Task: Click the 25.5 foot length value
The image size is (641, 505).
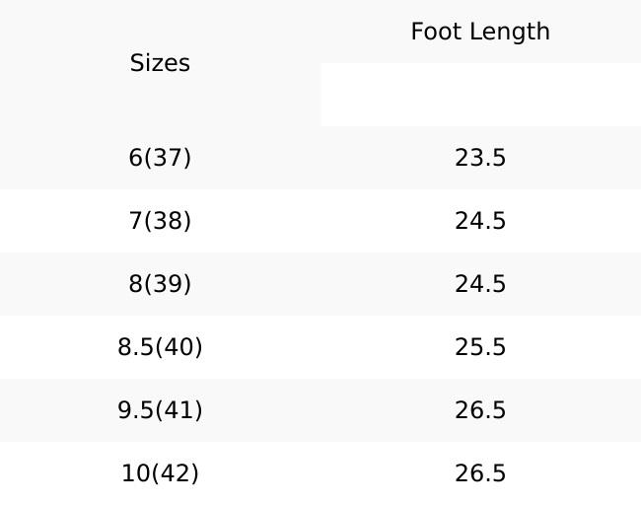Action: [x=480, y=347]
